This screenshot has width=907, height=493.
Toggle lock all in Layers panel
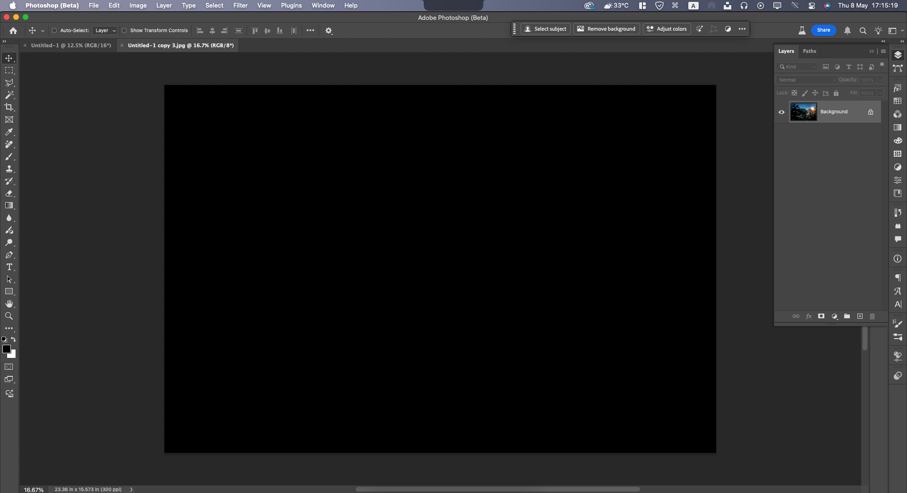836,93
